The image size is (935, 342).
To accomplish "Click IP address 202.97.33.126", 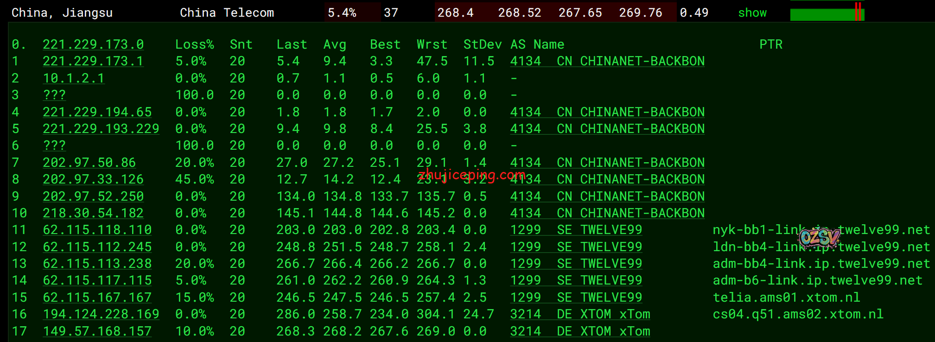I will point(93,179).
